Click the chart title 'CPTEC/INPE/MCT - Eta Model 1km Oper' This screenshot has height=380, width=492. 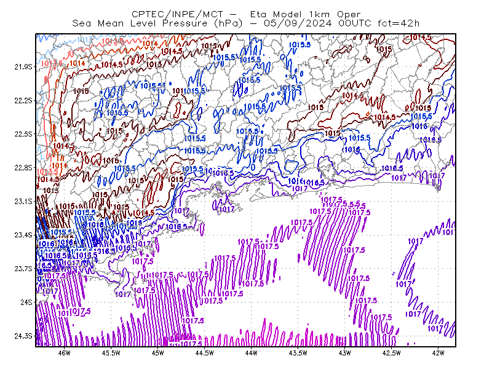tap(246, 14)
